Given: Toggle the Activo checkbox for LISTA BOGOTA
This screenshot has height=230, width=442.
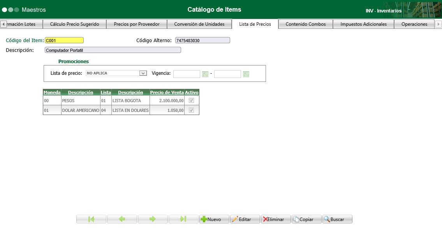Looking at the screenshot, I should (x=191, y=100).
